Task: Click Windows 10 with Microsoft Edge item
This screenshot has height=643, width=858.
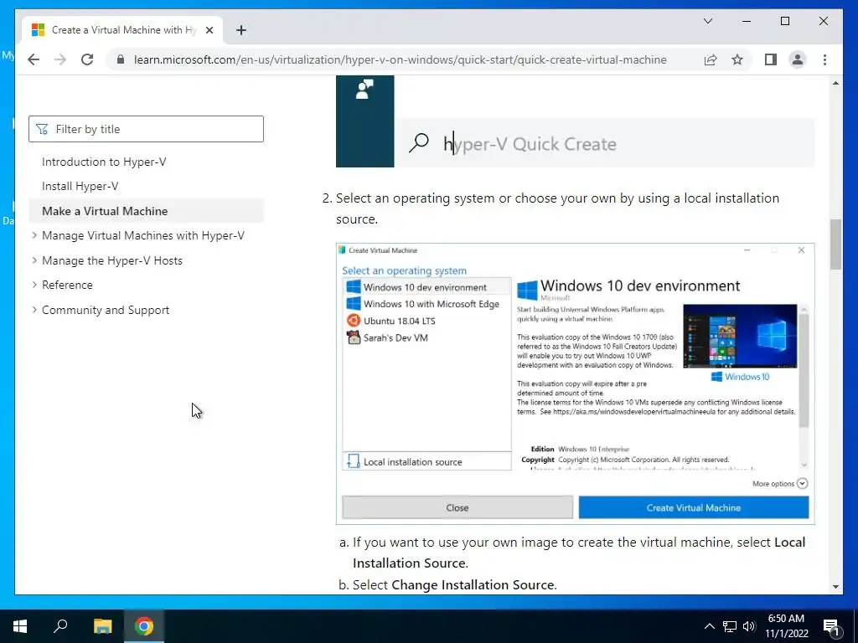Action: pos(426,304)
